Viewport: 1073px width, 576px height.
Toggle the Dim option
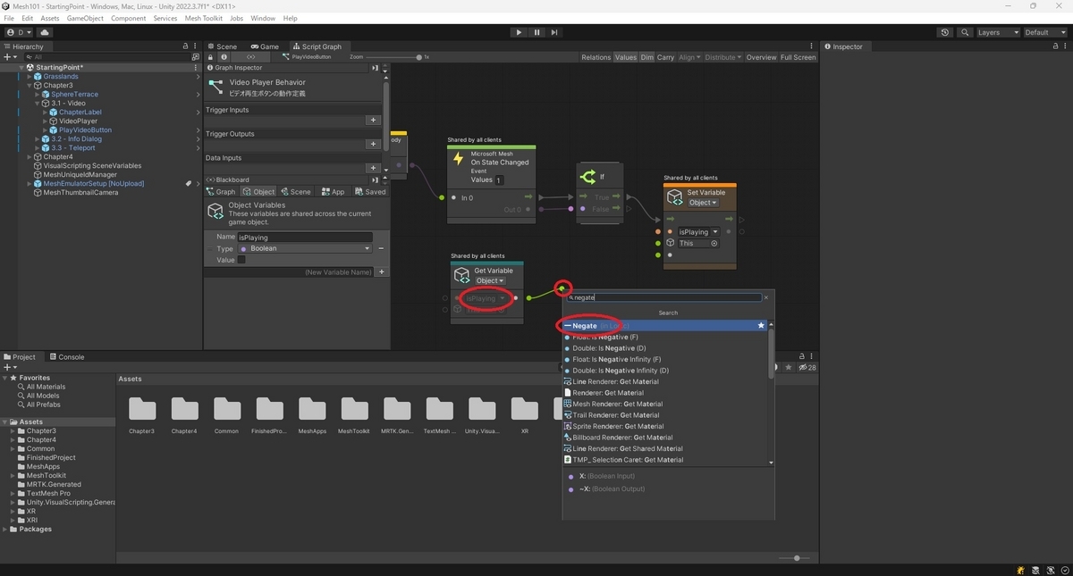click(x=646, y=57)
